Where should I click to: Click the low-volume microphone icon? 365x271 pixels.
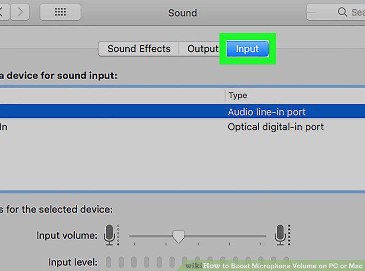pos(109,235)
